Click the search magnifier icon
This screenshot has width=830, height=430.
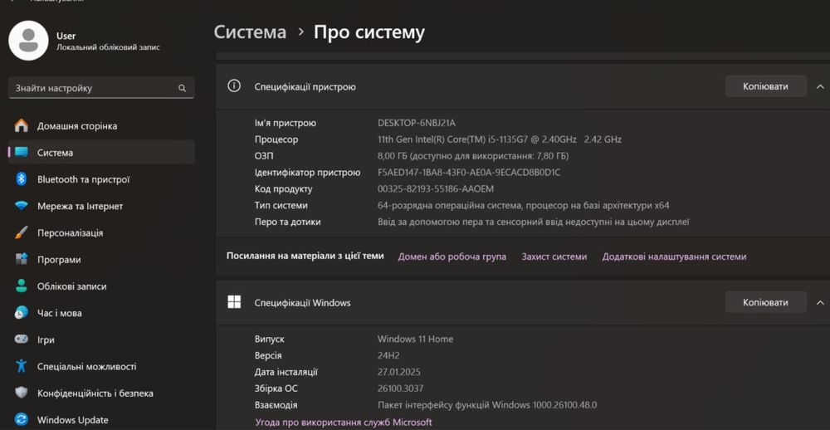(182, 89)
